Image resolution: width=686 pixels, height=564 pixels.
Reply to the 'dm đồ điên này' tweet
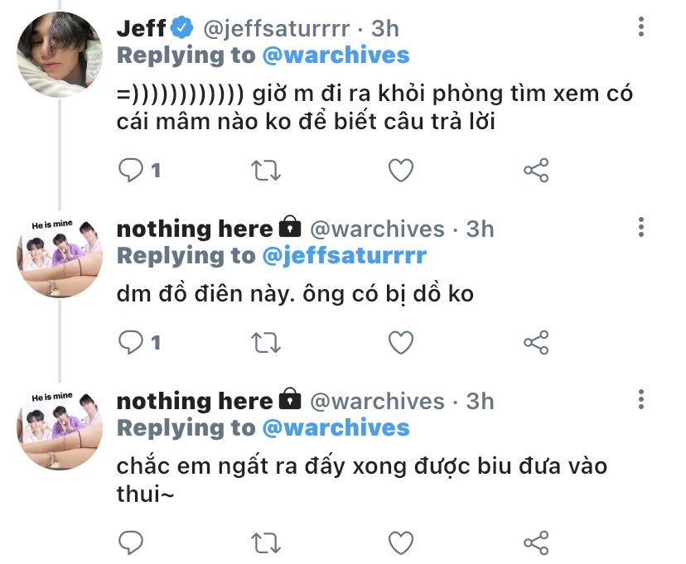pos(131,342)
